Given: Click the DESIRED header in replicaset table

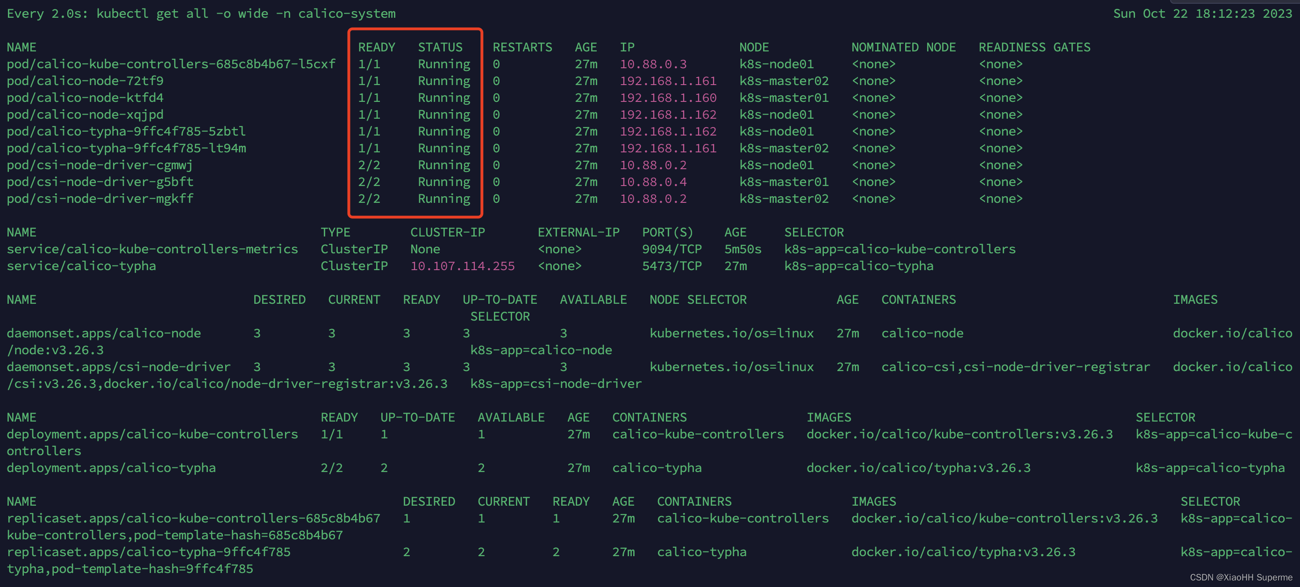Looking at the screenshot, I should [x=429, y=501].
